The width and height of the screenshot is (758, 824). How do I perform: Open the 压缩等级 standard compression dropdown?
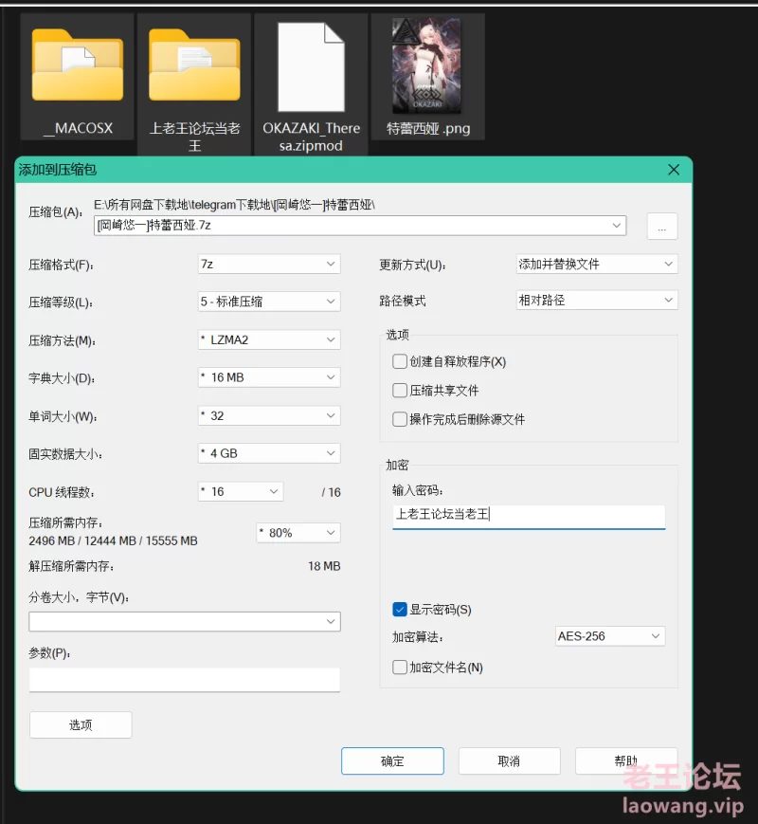(269, 302)
